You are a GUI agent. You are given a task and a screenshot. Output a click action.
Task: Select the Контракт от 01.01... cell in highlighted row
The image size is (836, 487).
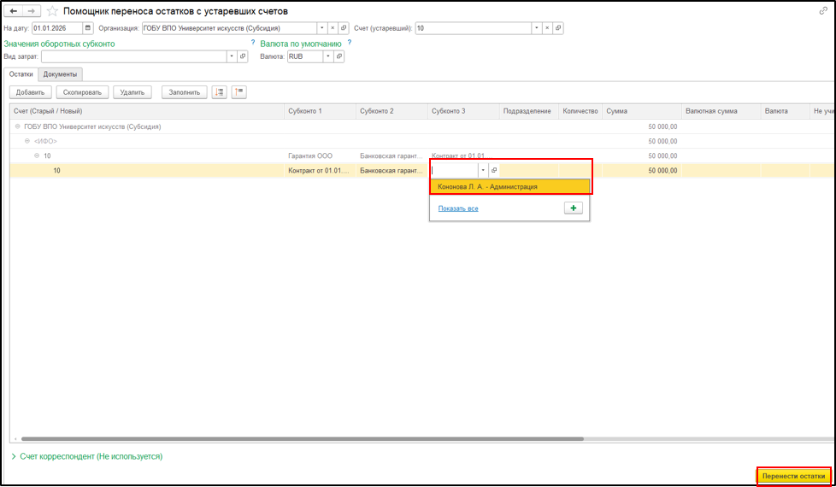pyautogui.click(x=320, y=171)
